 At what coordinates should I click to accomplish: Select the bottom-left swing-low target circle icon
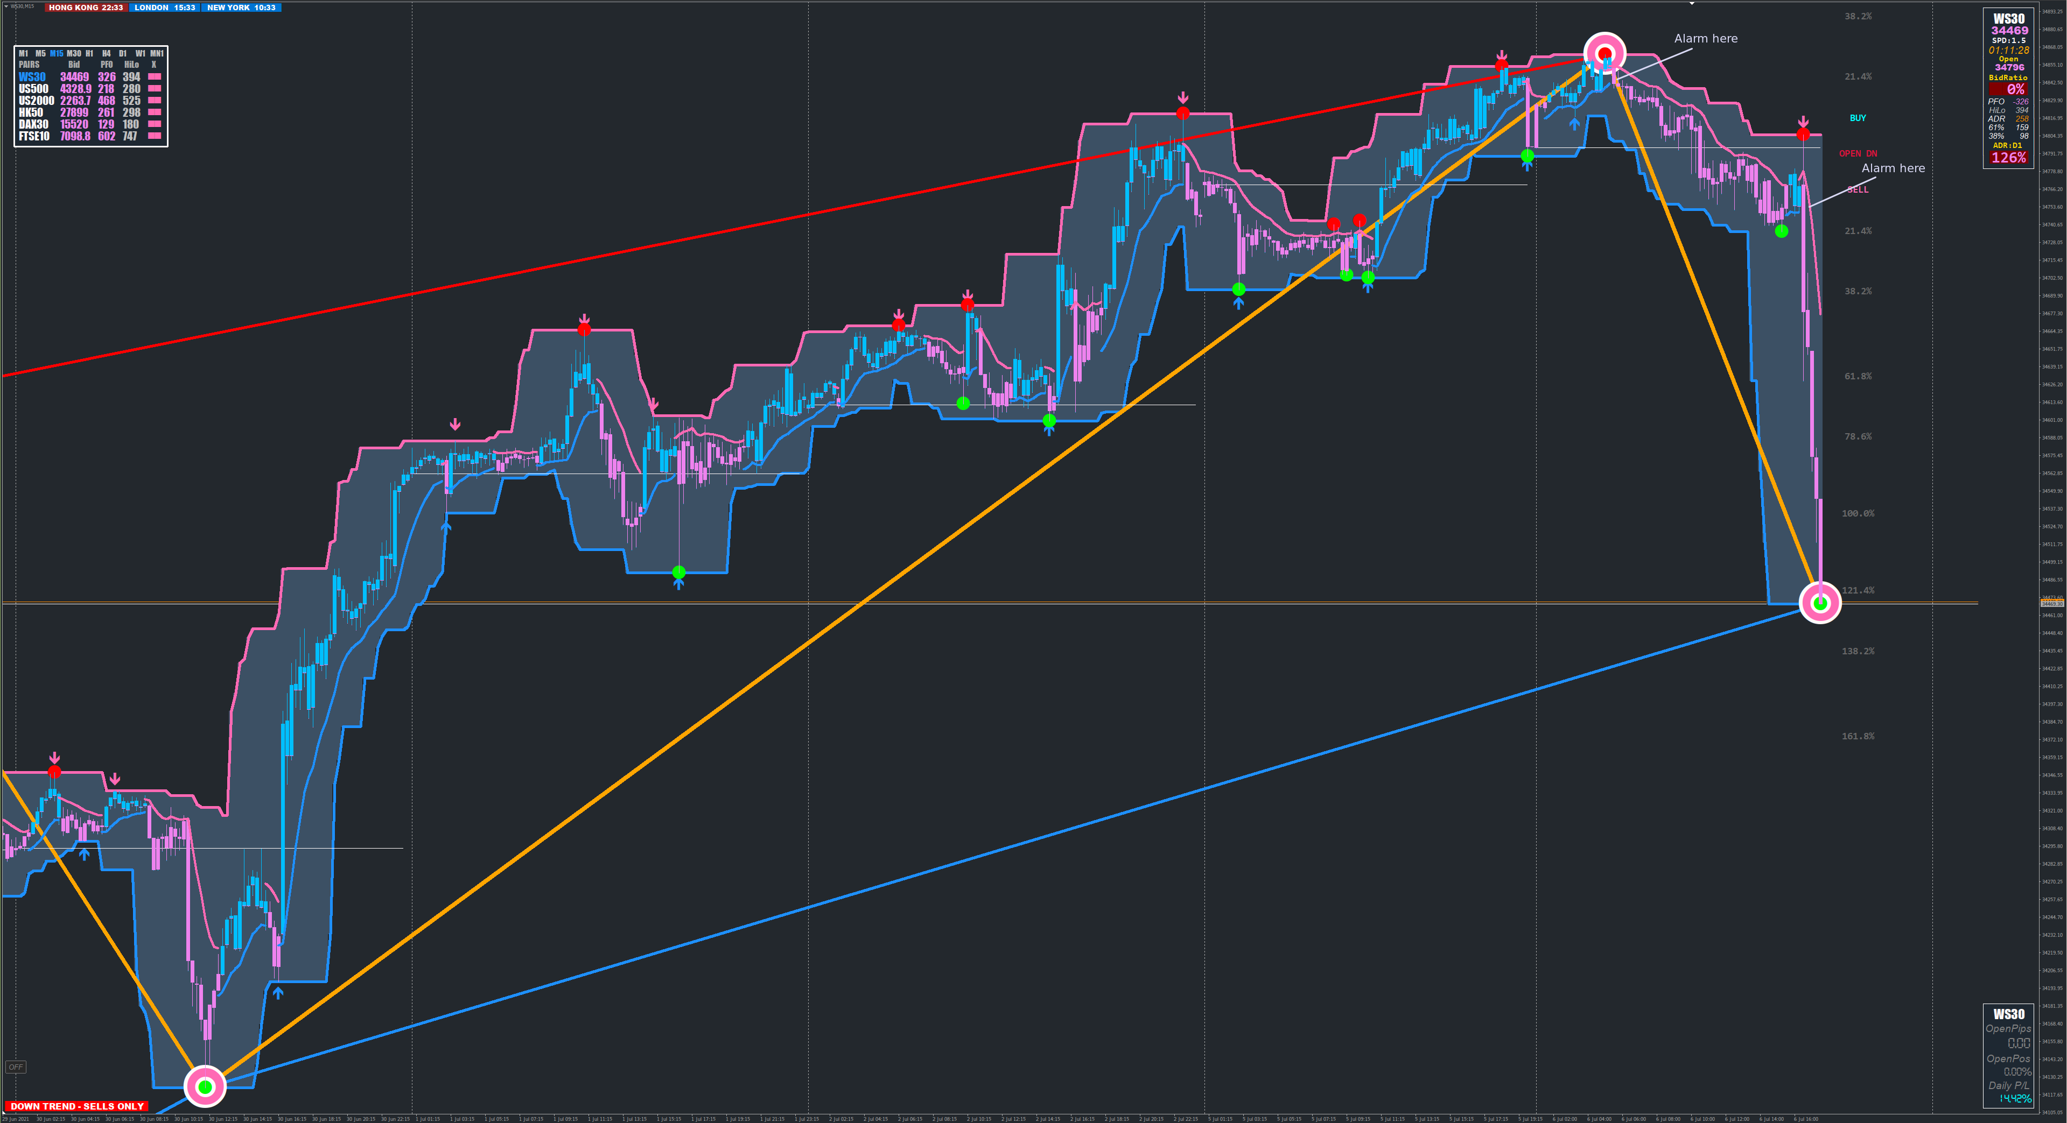[x=206, y=1086]
